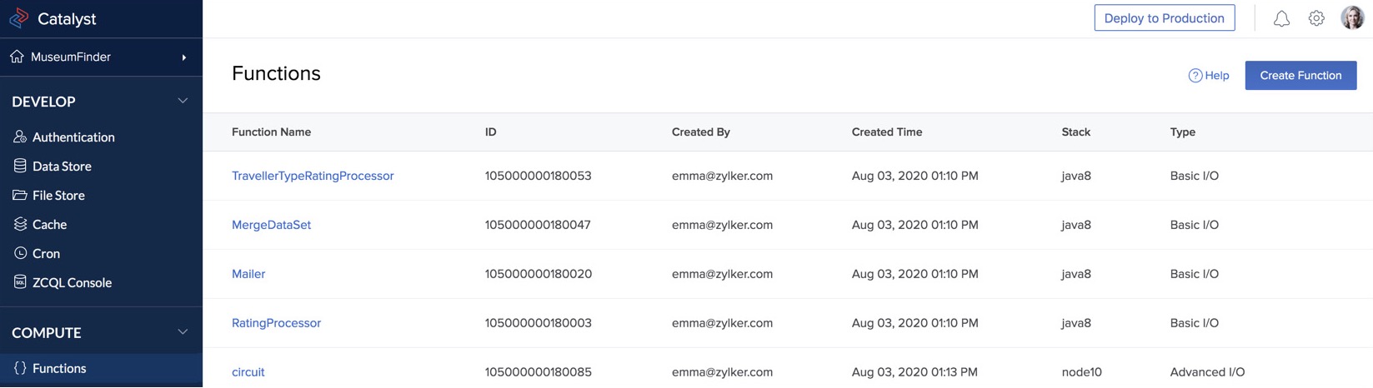Click the Data Store icon
Image resolution: width=1373 pixels, height=388 pixels.
point(20,166)
